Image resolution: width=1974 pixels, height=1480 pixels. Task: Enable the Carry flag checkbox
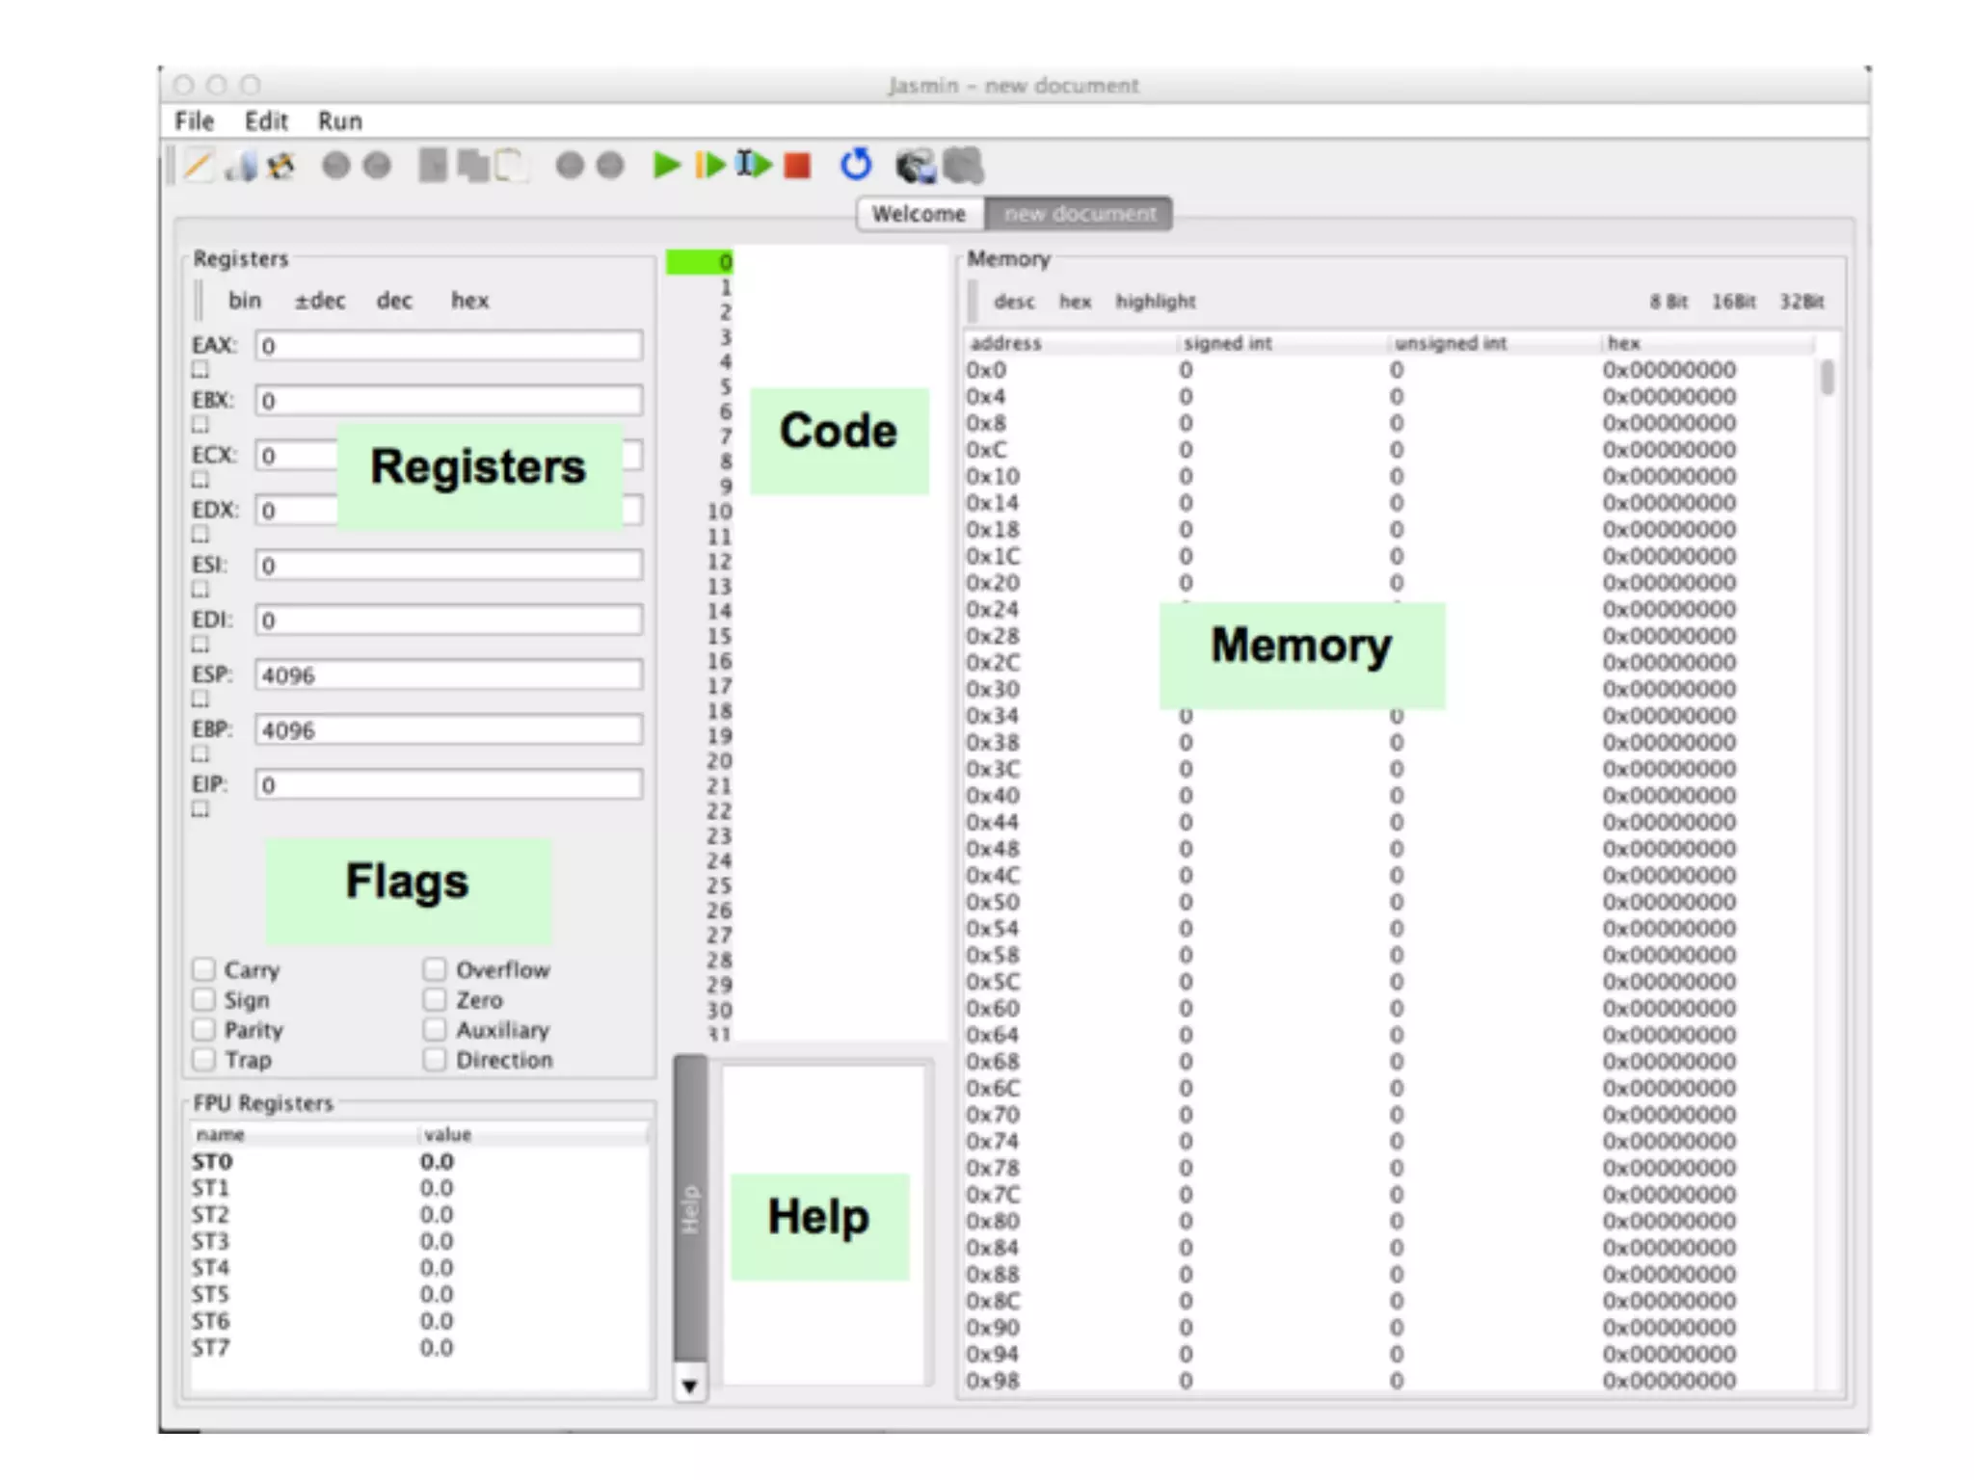pos(203,969)
